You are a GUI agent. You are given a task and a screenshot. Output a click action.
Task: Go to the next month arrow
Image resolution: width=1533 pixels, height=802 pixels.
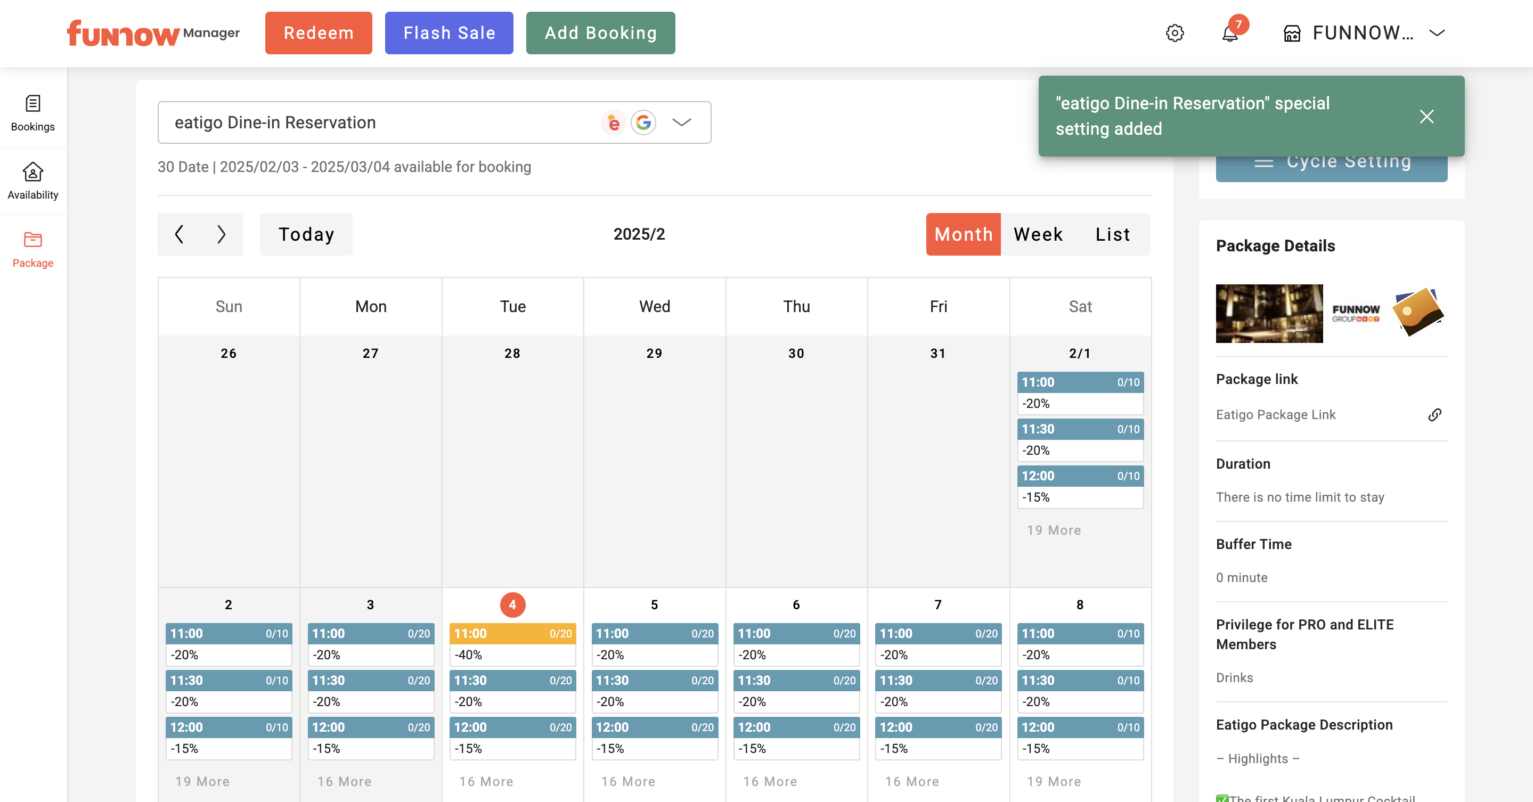pyautogui.click(x=222, y=234)
